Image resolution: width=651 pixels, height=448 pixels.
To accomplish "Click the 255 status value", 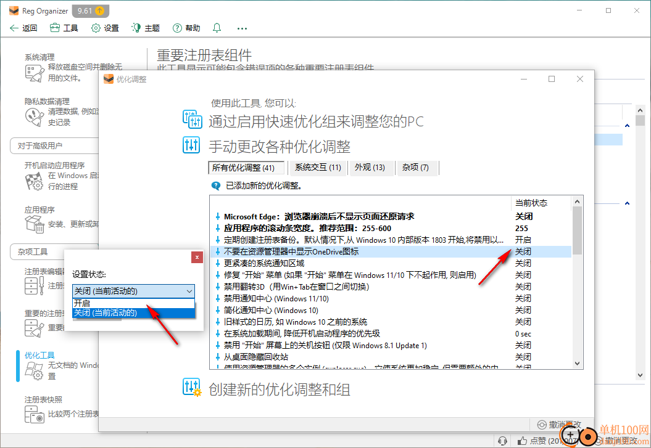I will (x=521, y=229).
